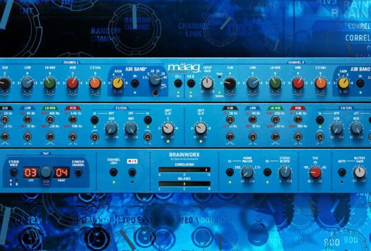Flip Channel R LO-MID shape switch
The height and width of the screenshot is (251, 371).
point(275,137)
